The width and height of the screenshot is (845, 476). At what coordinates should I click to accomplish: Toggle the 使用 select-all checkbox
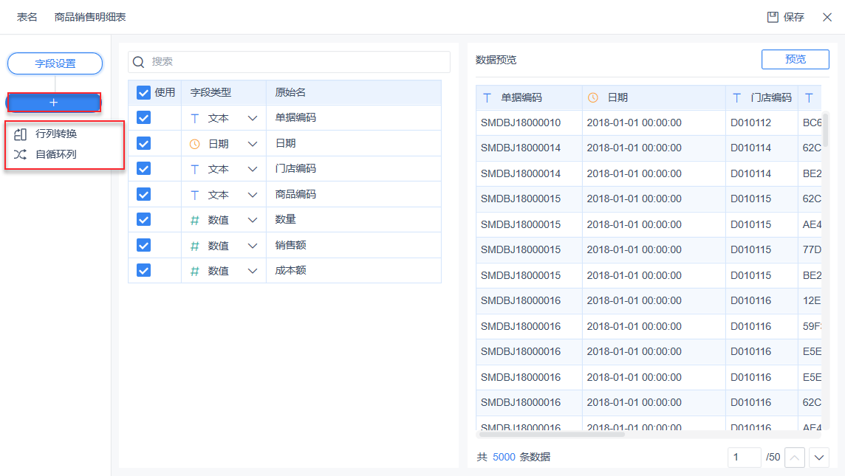pos(143,92)
